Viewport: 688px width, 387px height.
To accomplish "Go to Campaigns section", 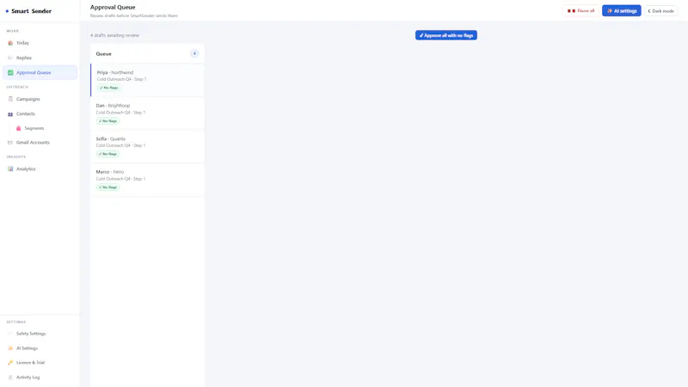I will (x=40, y=99).
